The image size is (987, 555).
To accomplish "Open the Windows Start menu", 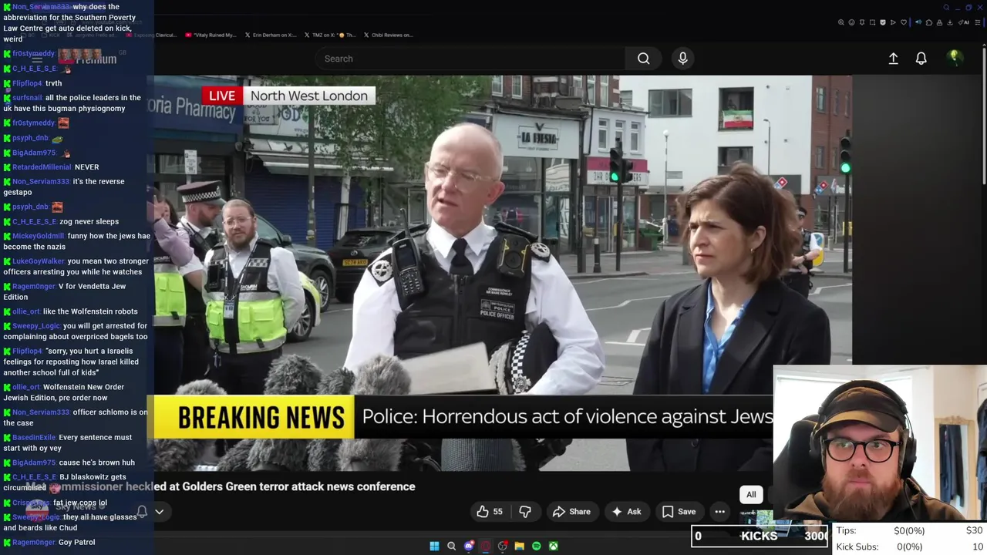I will [434, 546].
